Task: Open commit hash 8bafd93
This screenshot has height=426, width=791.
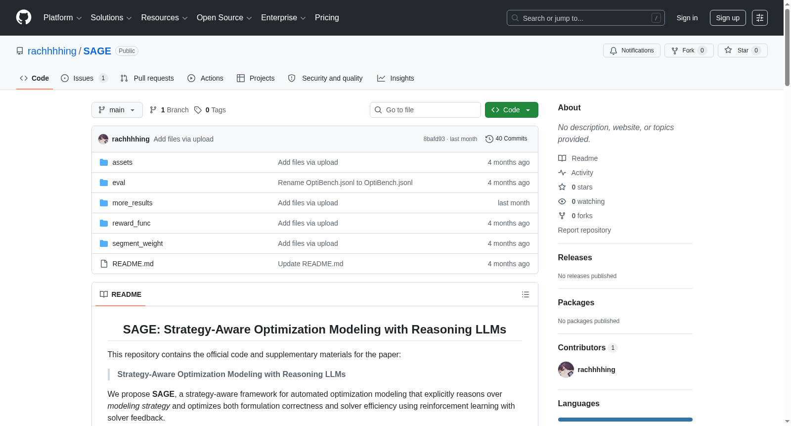Action: [434, 139]
